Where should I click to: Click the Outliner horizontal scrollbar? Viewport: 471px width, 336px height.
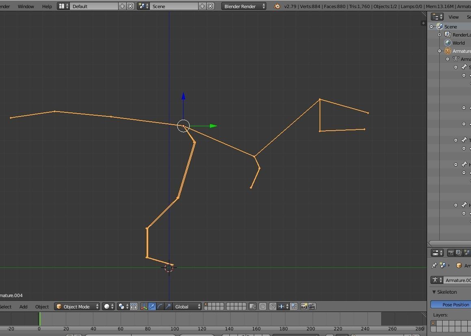450,243
